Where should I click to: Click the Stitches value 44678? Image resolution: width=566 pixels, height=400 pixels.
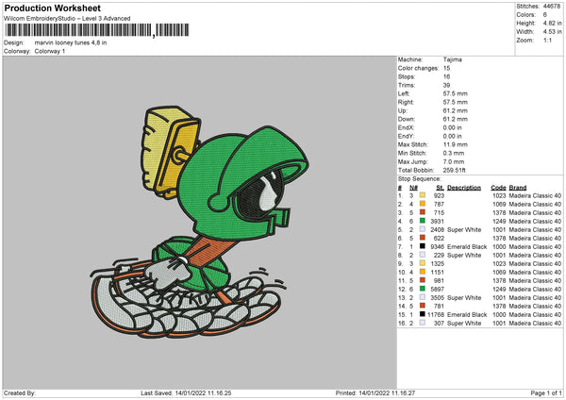point(552,7)
